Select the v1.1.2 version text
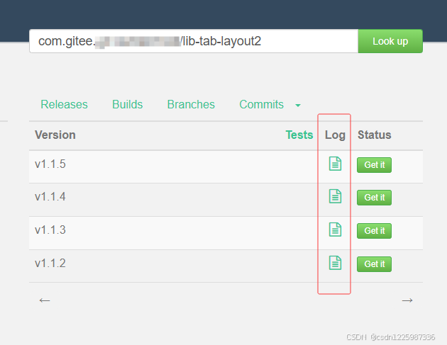The width and height of the screenshot is (447, 345). (x=50, y=263)
